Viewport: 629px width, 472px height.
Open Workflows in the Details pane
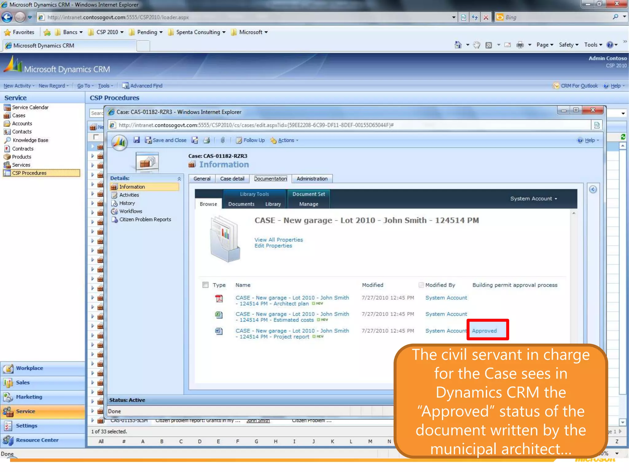tap(130, 211)
